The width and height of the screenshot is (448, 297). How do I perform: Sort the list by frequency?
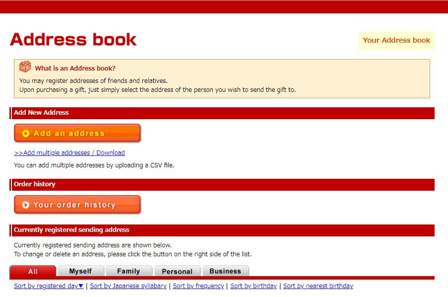tap(198, 286)
